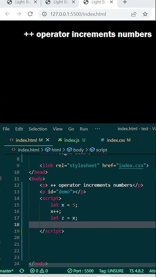The image size is (156, 277).
Task: Switch to the index.css editor tab
Action: (x=116, y=140)
